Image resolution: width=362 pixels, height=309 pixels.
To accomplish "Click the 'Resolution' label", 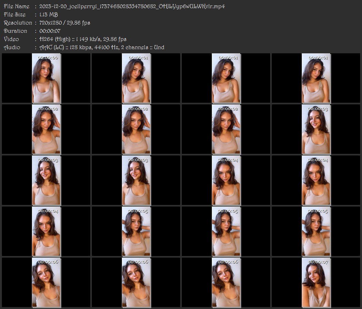I will coord(18,23).
